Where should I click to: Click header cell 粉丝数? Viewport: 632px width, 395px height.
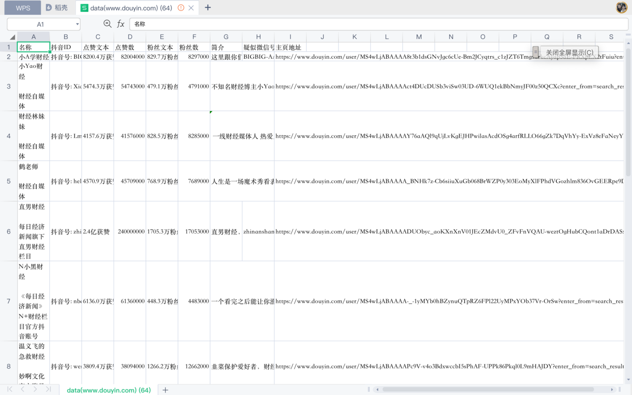coord(194,47)
